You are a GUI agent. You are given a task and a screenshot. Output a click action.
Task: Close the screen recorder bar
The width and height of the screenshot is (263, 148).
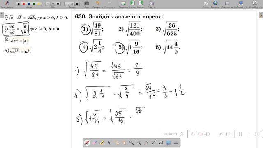[256, 134]
